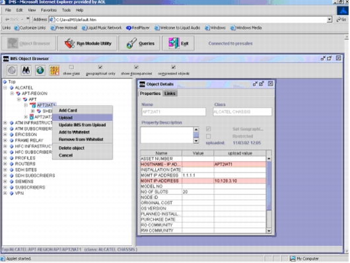The height and width of the screenshot is (263, 350).
Task: Open the Run Module Utility
Action: click(x=87, y=44)
